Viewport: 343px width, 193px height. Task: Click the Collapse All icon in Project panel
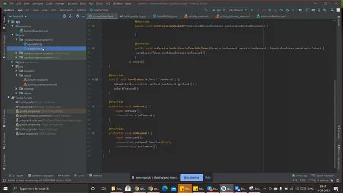click(x=70, y=16)
